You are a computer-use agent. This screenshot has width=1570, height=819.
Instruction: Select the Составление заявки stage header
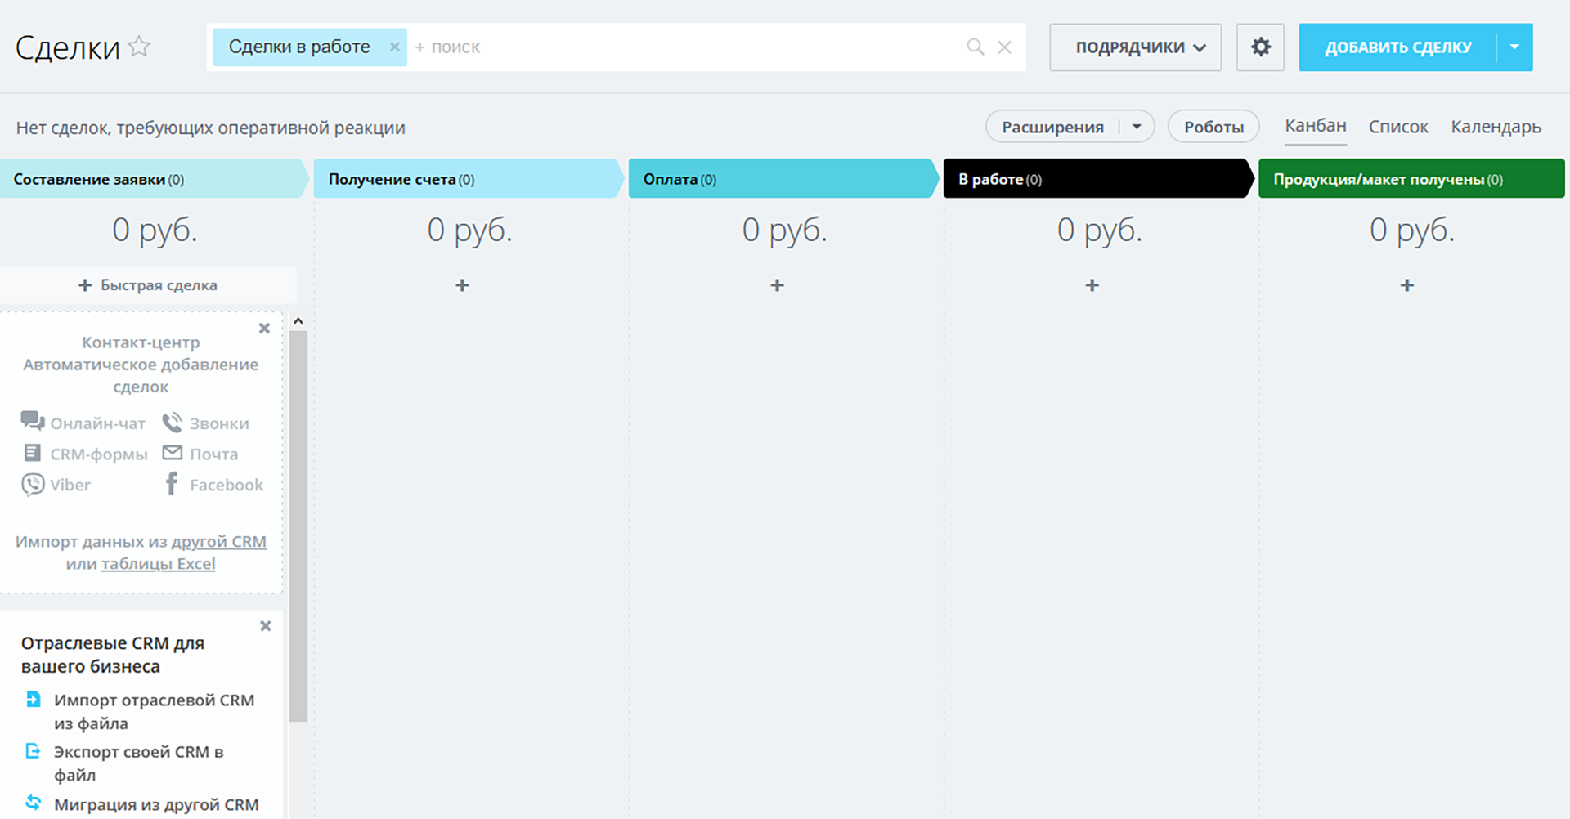tap(155, 178)
